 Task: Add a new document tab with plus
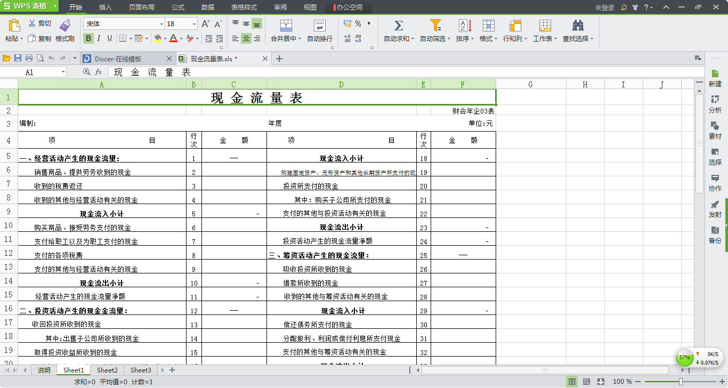click(x=279, y=59)
